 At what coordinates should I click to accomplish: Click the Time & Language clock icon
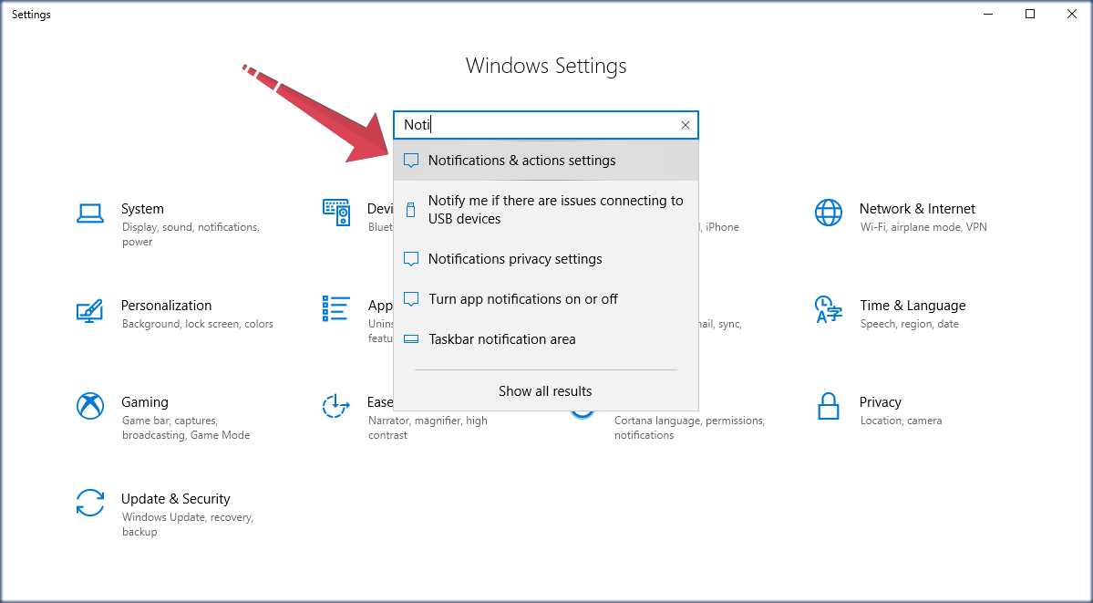828,310
